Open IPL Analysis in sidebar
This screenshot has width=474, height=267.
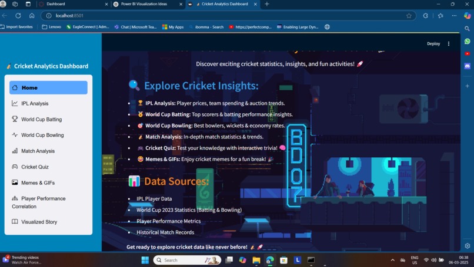(48, 103)
